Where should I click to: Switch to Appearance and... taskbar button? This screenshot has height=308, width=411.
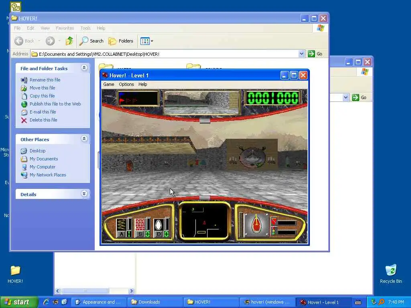pos(100,302)
